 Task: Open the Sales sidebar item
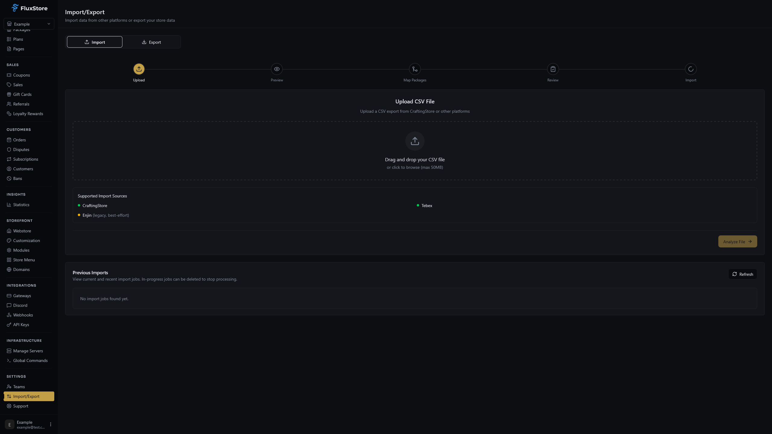(x=29, y=85)
